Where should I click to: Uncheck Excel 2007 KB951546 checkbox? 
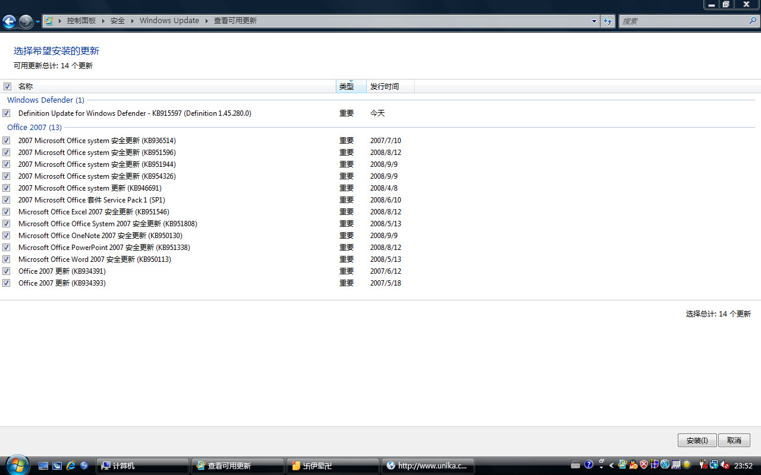(x=6, y=212)
